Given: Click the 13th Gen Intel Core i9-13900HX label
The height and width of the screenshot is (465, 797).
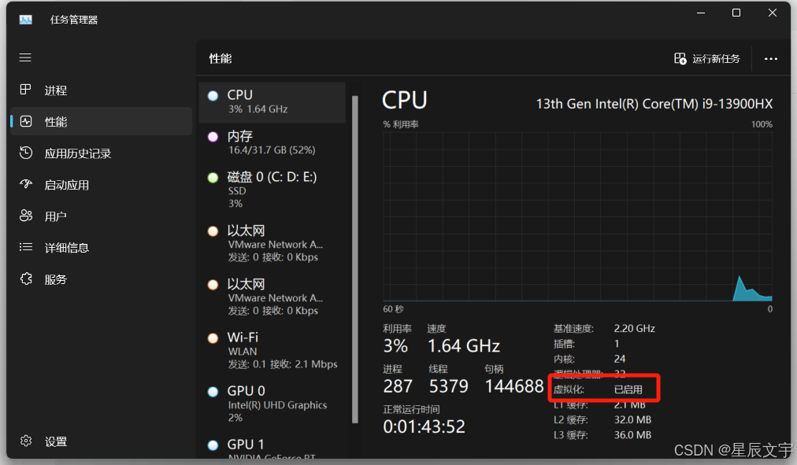Looking at the screenshot, I should point(654,104).
